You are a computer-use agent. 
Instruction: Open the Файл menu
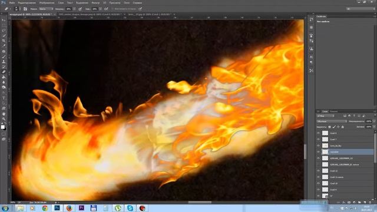[x=12, y=2]
